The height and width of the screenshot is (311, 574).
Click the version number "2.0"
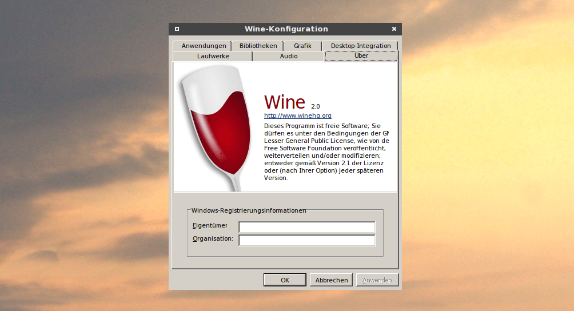[315, 106]
